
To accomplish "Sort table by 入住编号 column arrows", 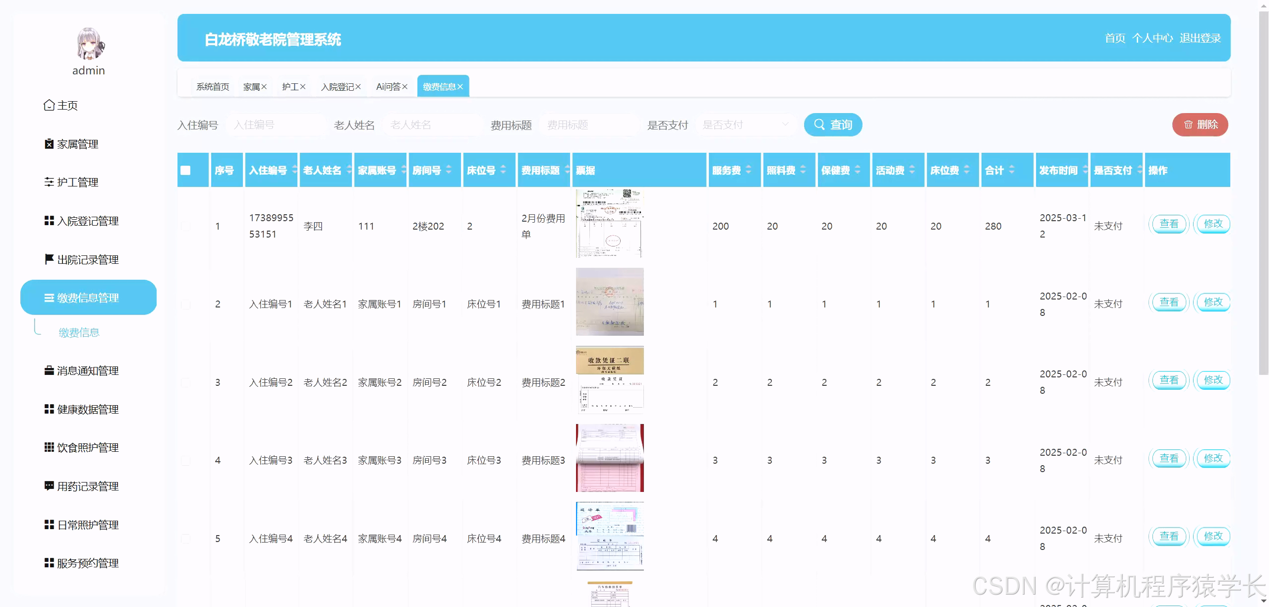I will click(295, 170).
